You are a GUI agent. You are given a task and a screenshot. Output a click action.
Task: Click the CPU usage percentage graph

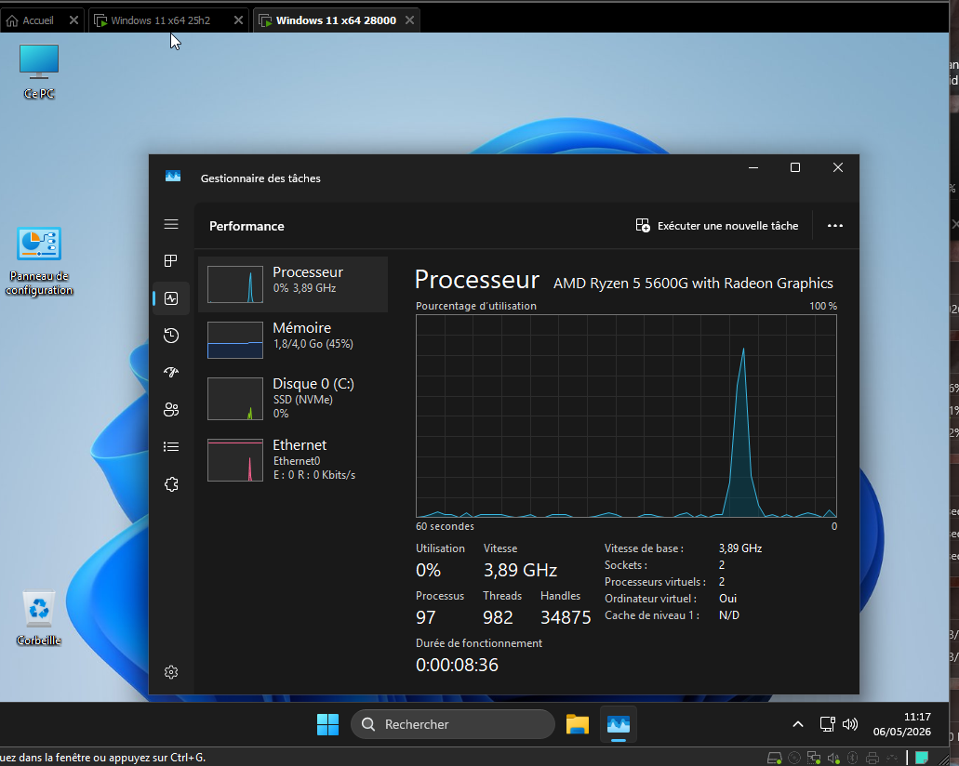click(626, 416)
